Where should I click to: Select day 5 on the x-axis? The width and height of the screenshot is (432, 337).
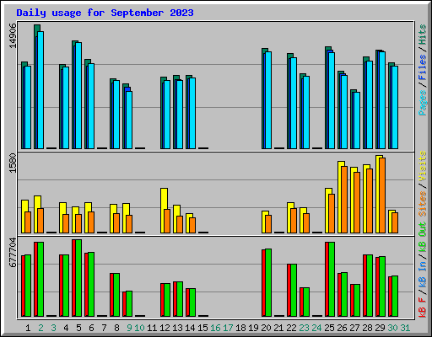[78, 328]
